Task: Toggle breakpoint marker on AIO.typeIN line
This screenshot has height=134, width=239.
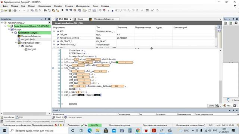Action: coord(62,62)
